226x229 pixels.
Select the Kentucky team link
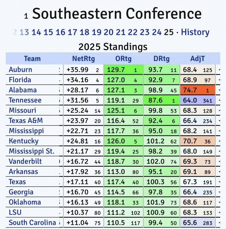[24, 141]
